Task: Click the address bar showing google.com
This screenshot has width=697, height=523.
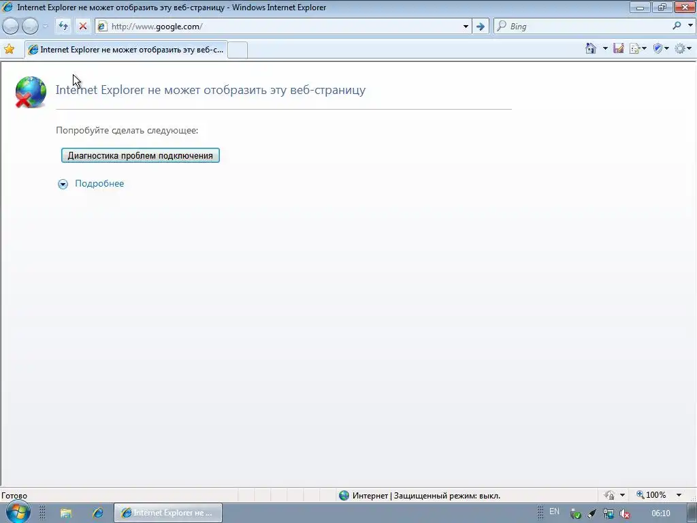Action: (282, 27)
